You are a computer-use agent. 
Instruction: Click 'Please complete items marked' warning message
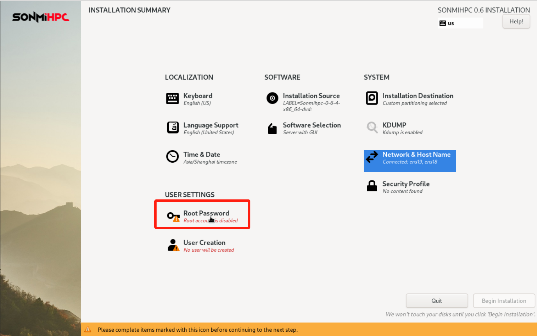coord(198,330)
